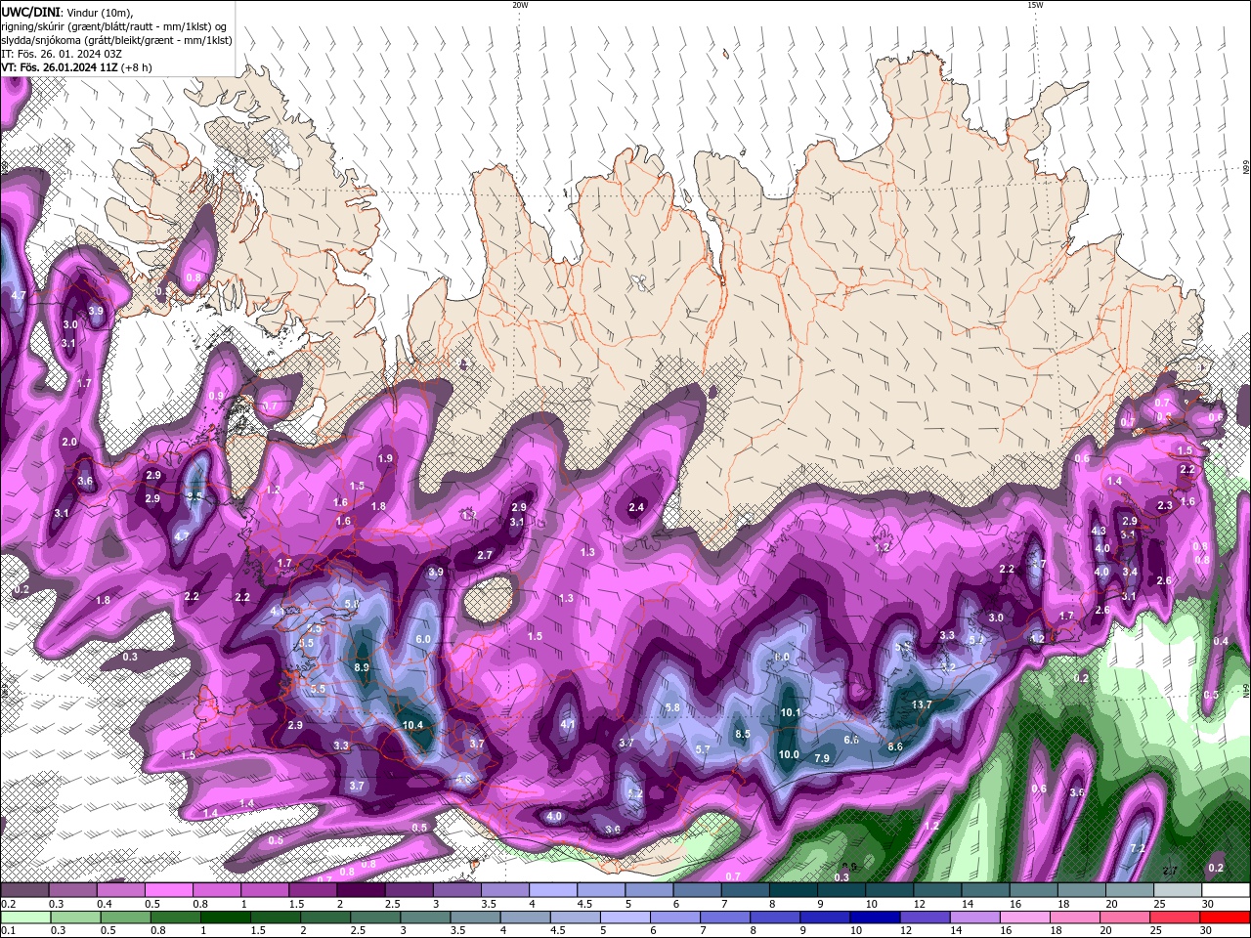Click the 4.3 precipitation value
The width and height of the screenshot is (1251, 938).
tap(1099, 531)
